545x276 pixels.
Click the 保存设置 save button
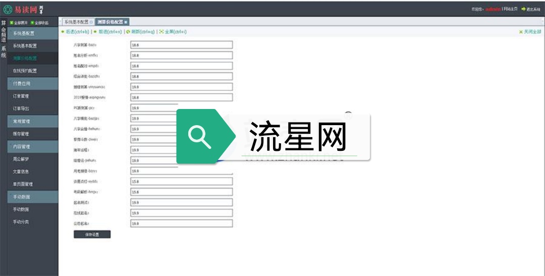(x=92, y=234)
